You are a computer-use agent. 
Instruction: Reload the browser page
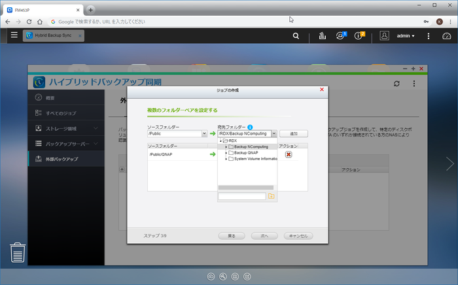(x=29, y=22)
